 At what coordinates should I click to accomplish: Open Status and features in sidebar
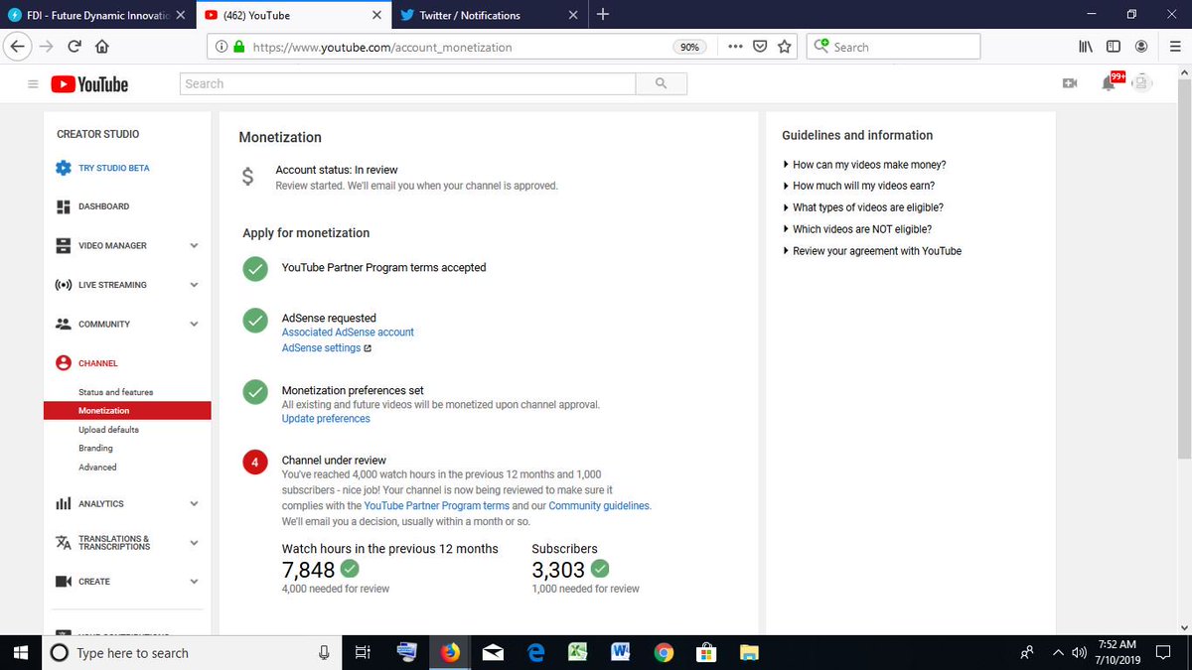115,393
